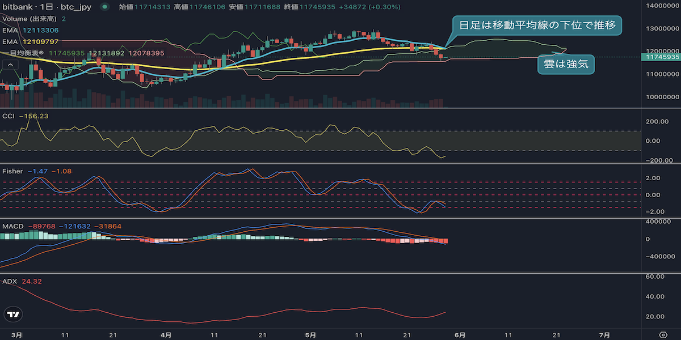Select the 日足は移動平均線の下位で推移 callout
Image resolution: width=681 pixels, height=340 pixels.
point(537,25)
